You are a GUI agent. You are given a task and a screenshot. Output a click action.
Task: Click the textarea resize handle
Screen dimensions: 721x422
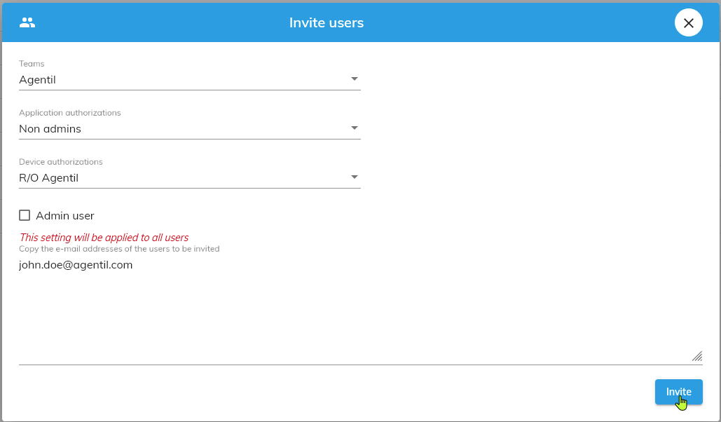click(696, 356)
